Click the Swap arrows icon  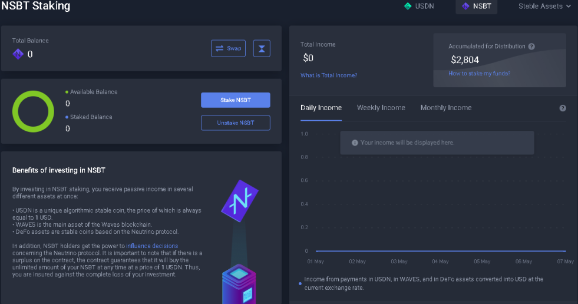(219, 48)
